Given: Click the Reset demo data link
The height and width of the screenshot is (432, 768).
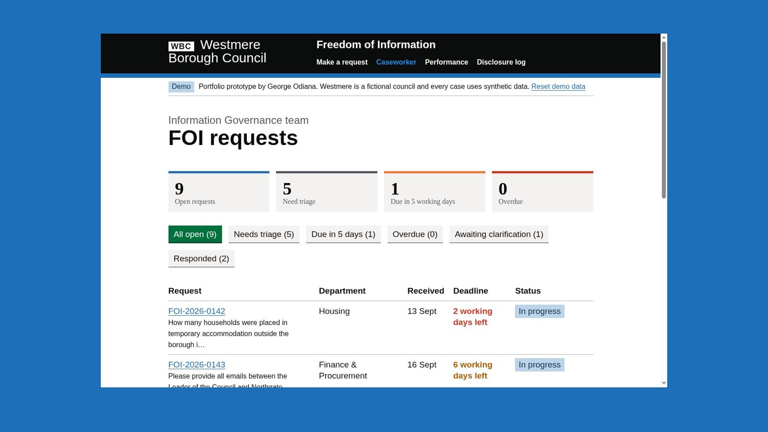Looking at the screenshot, I should (x=558, y=86).
